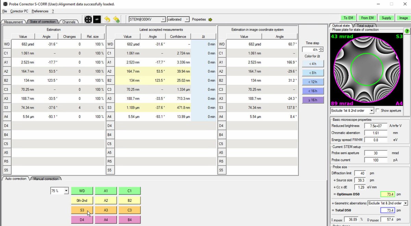Screen dimensions: 411x226
Task: Click the yellow undo arrow icon
Action: pos(107,19)
